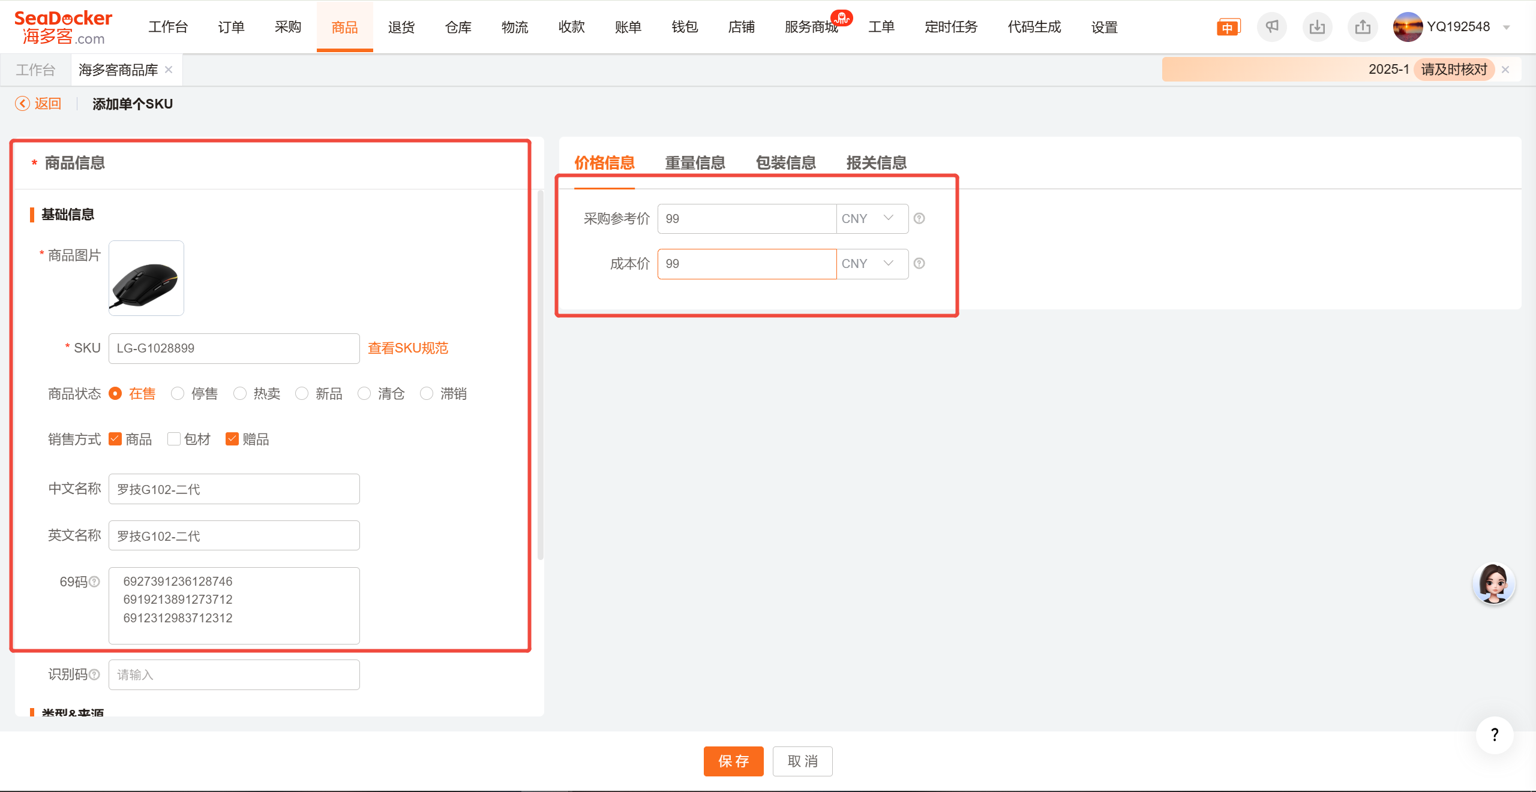Click the announcement megaphone icon
The height and width of the screenshot is (792, 1536).
point(1271,27)
